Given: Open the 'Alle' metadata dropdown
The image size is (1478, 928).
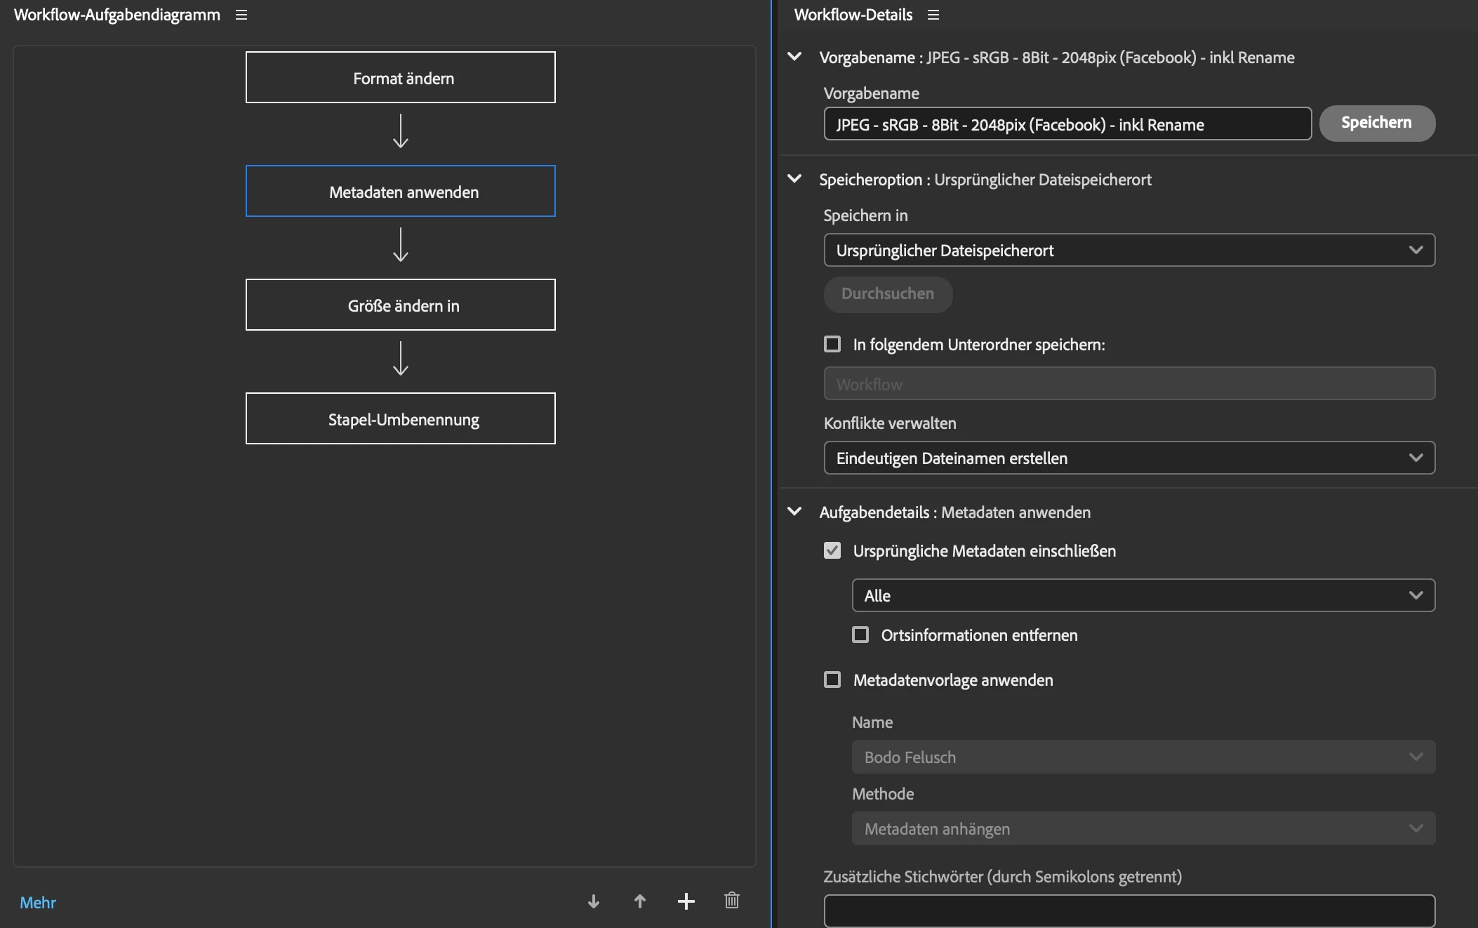Looking at the screenshot, I should [1143, 595].
